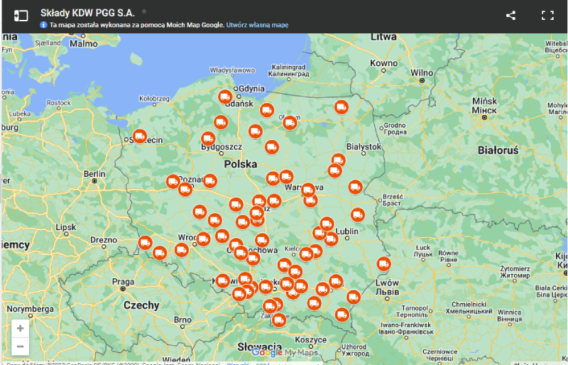Select truck marker southeast corner near Bieszczady

[x=342, y=315]
